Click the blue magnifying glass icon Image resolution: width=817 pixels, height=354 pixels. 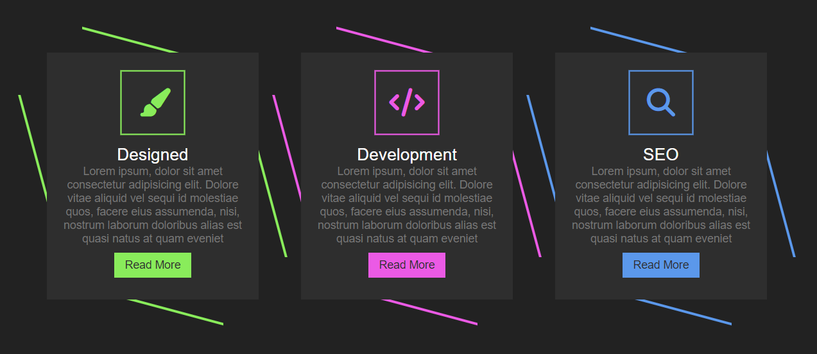click(661, 103)
